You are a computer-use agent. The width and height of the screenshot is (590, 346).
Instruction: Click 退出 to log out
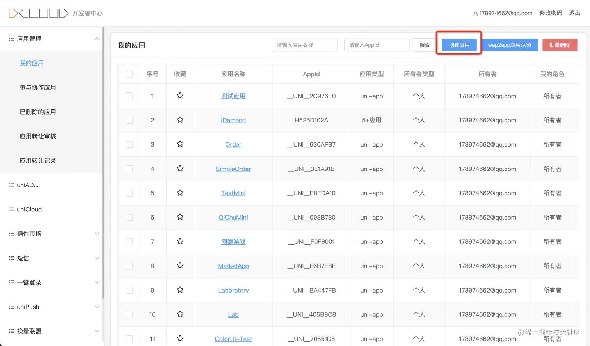pyautogui.click(x=575, y=13)
